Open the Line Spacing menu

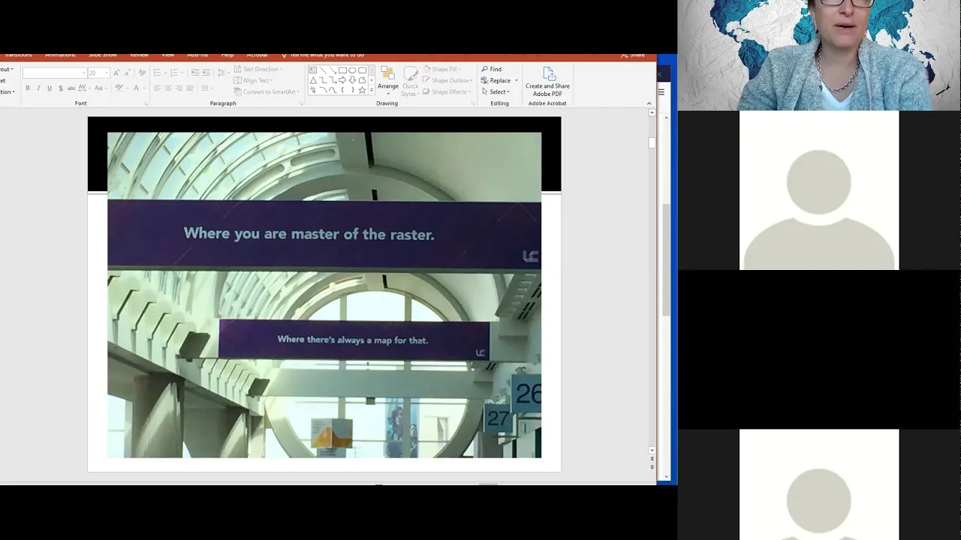pos(223,73)
